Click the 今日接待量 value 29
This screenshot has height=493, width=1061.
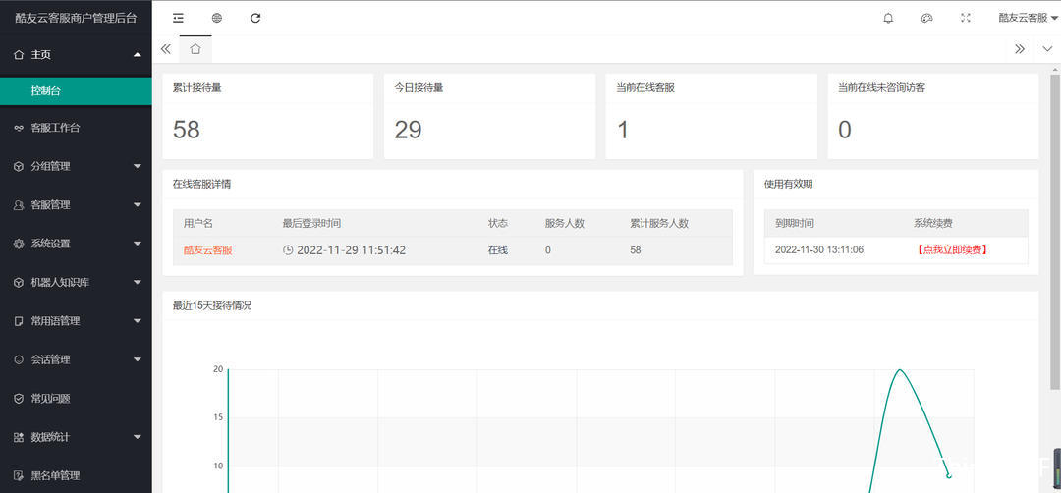tap(408, 130)
